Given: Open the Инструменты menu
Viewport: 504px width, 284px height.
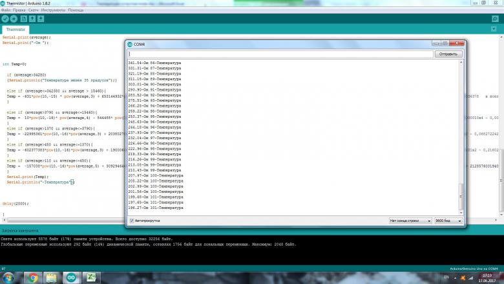Looking at the screenshot, I should click(53, 10).
